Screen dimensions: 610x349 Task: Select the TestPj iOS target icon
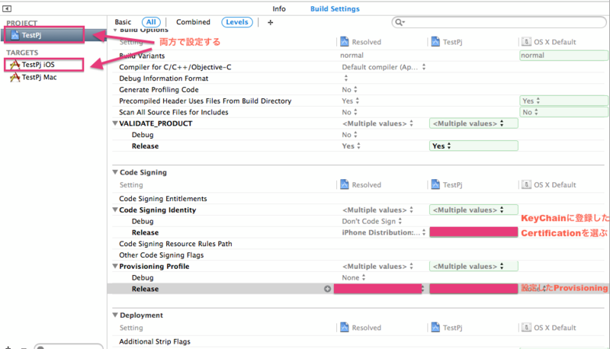pyautogui.click(x=14, y=65)
